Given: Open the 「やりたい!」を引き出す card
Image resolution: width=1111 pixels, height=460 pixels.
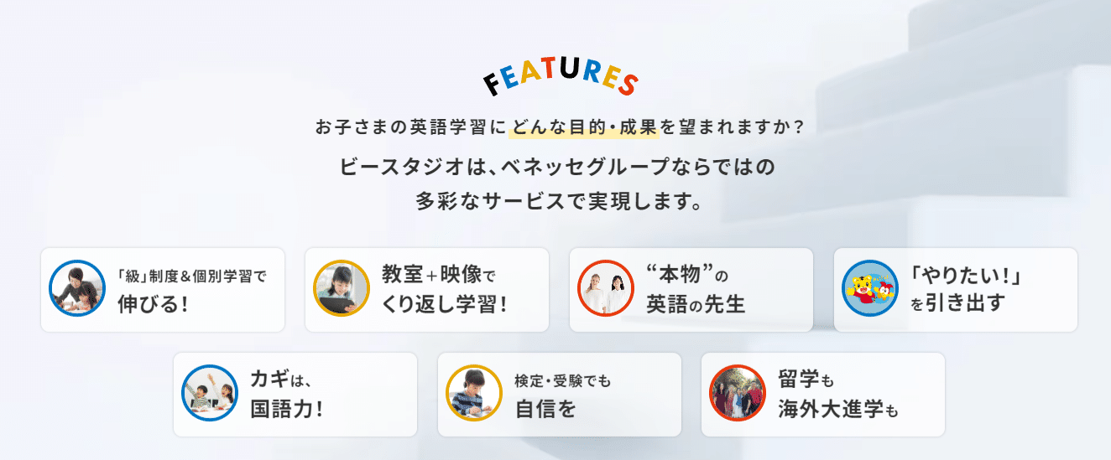Looking at the screenshot, I should pyautogui.click(x=956, y=290).
